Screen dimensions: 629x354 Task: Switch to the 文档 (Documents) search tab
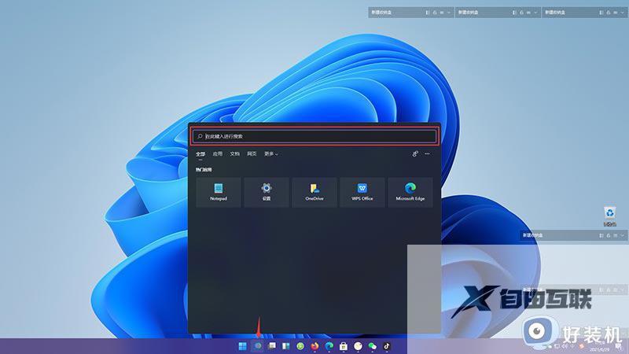point(234,154)
